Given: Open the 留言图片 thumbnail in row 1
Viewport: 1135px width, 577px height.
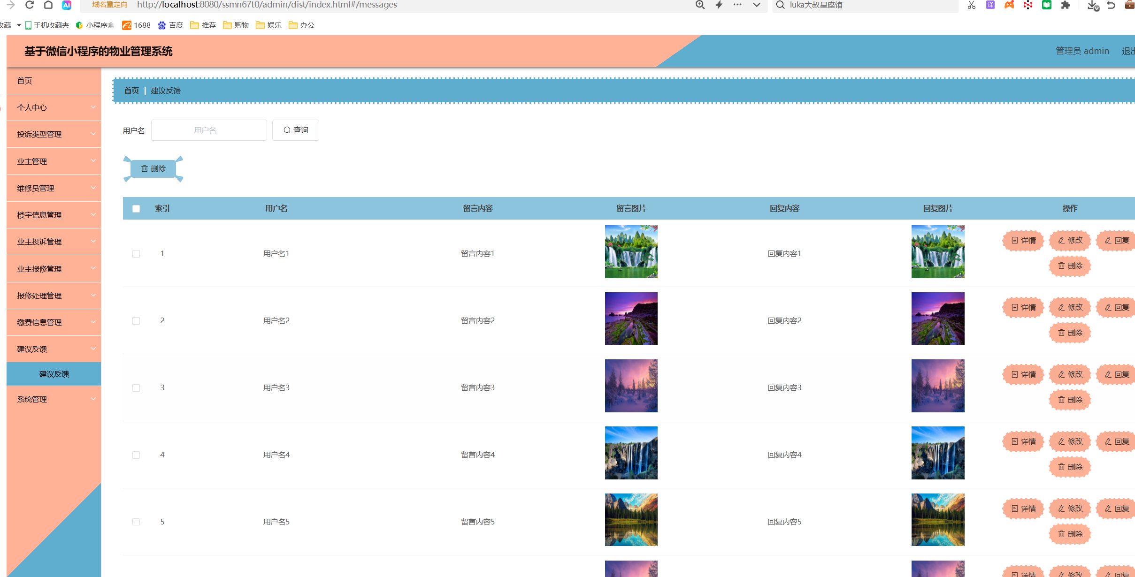Looking at the screenshot, I should pos(631,251).
